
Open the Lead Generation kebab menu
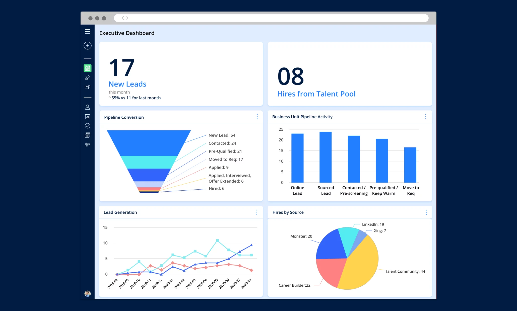click(x=256, y=212)
